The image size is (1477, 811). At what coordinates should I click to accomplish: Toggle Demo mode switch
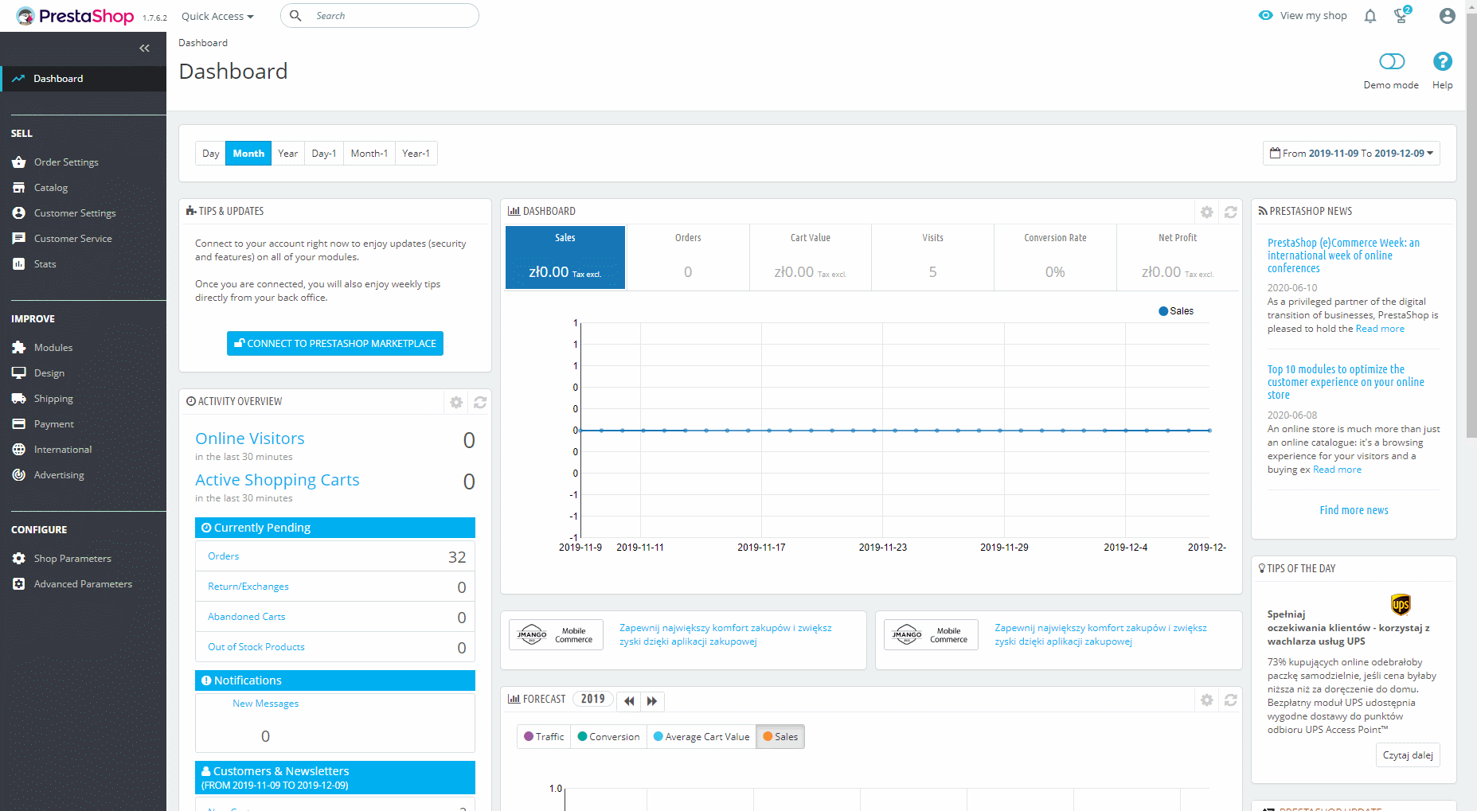point(1391,62)
